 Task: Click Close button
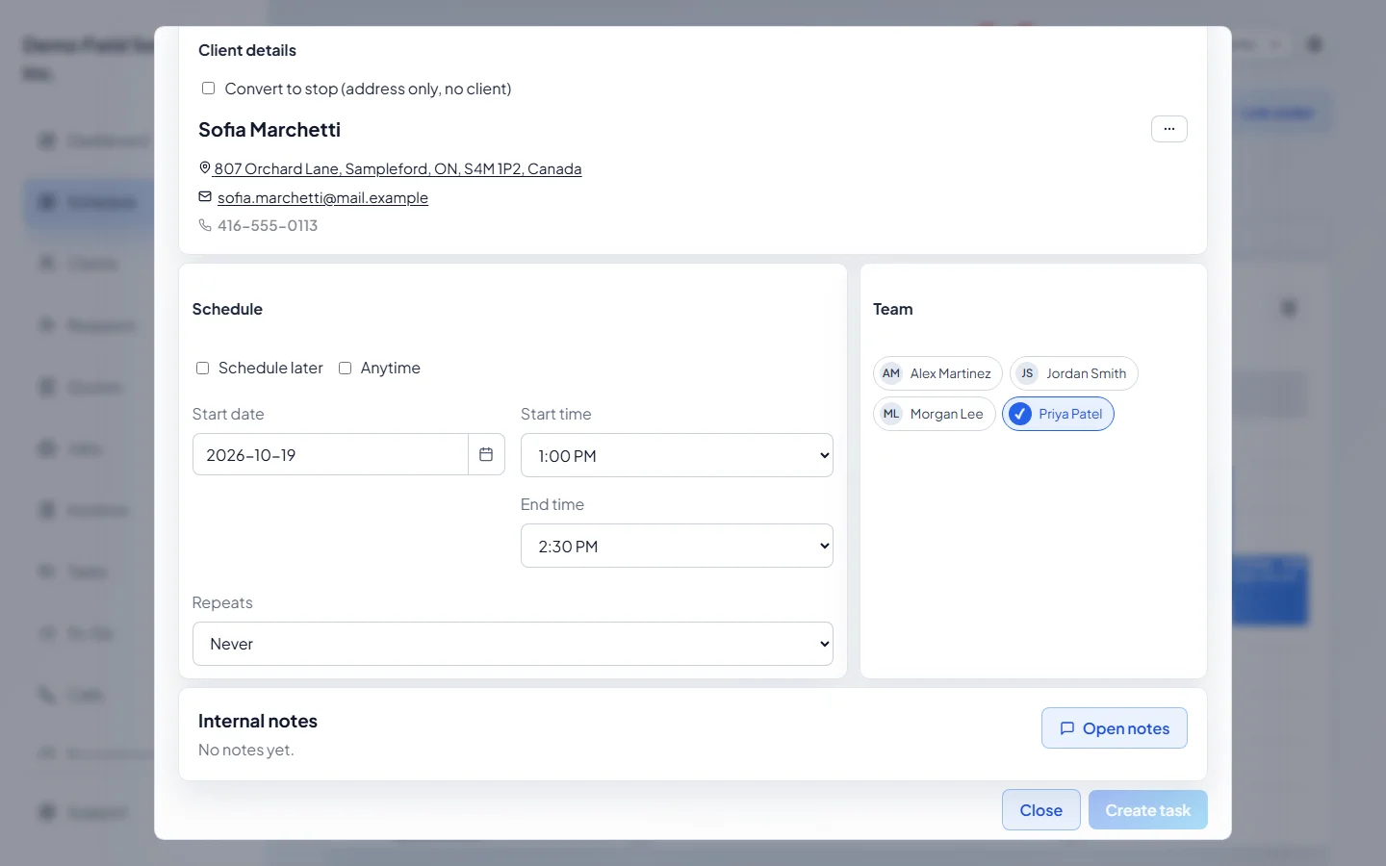pos(1040,810)
